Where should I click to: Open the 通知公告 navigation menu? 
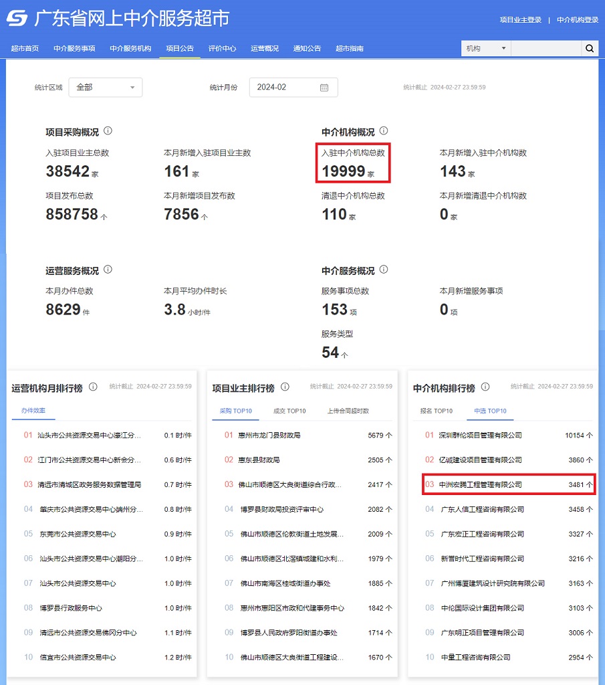[x=307, y=48]
